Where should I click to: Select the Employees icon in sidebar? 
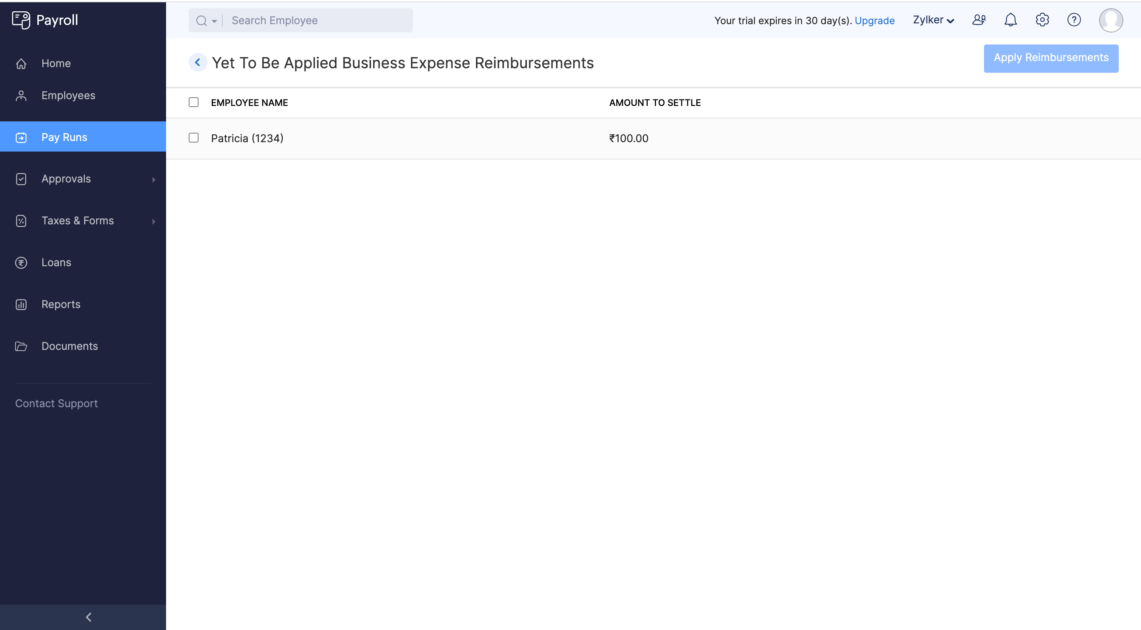coord(21,95)
